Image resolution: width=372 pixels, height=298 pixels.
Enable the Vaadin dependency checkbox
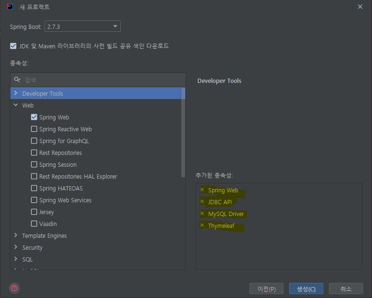tap(34, 224)
